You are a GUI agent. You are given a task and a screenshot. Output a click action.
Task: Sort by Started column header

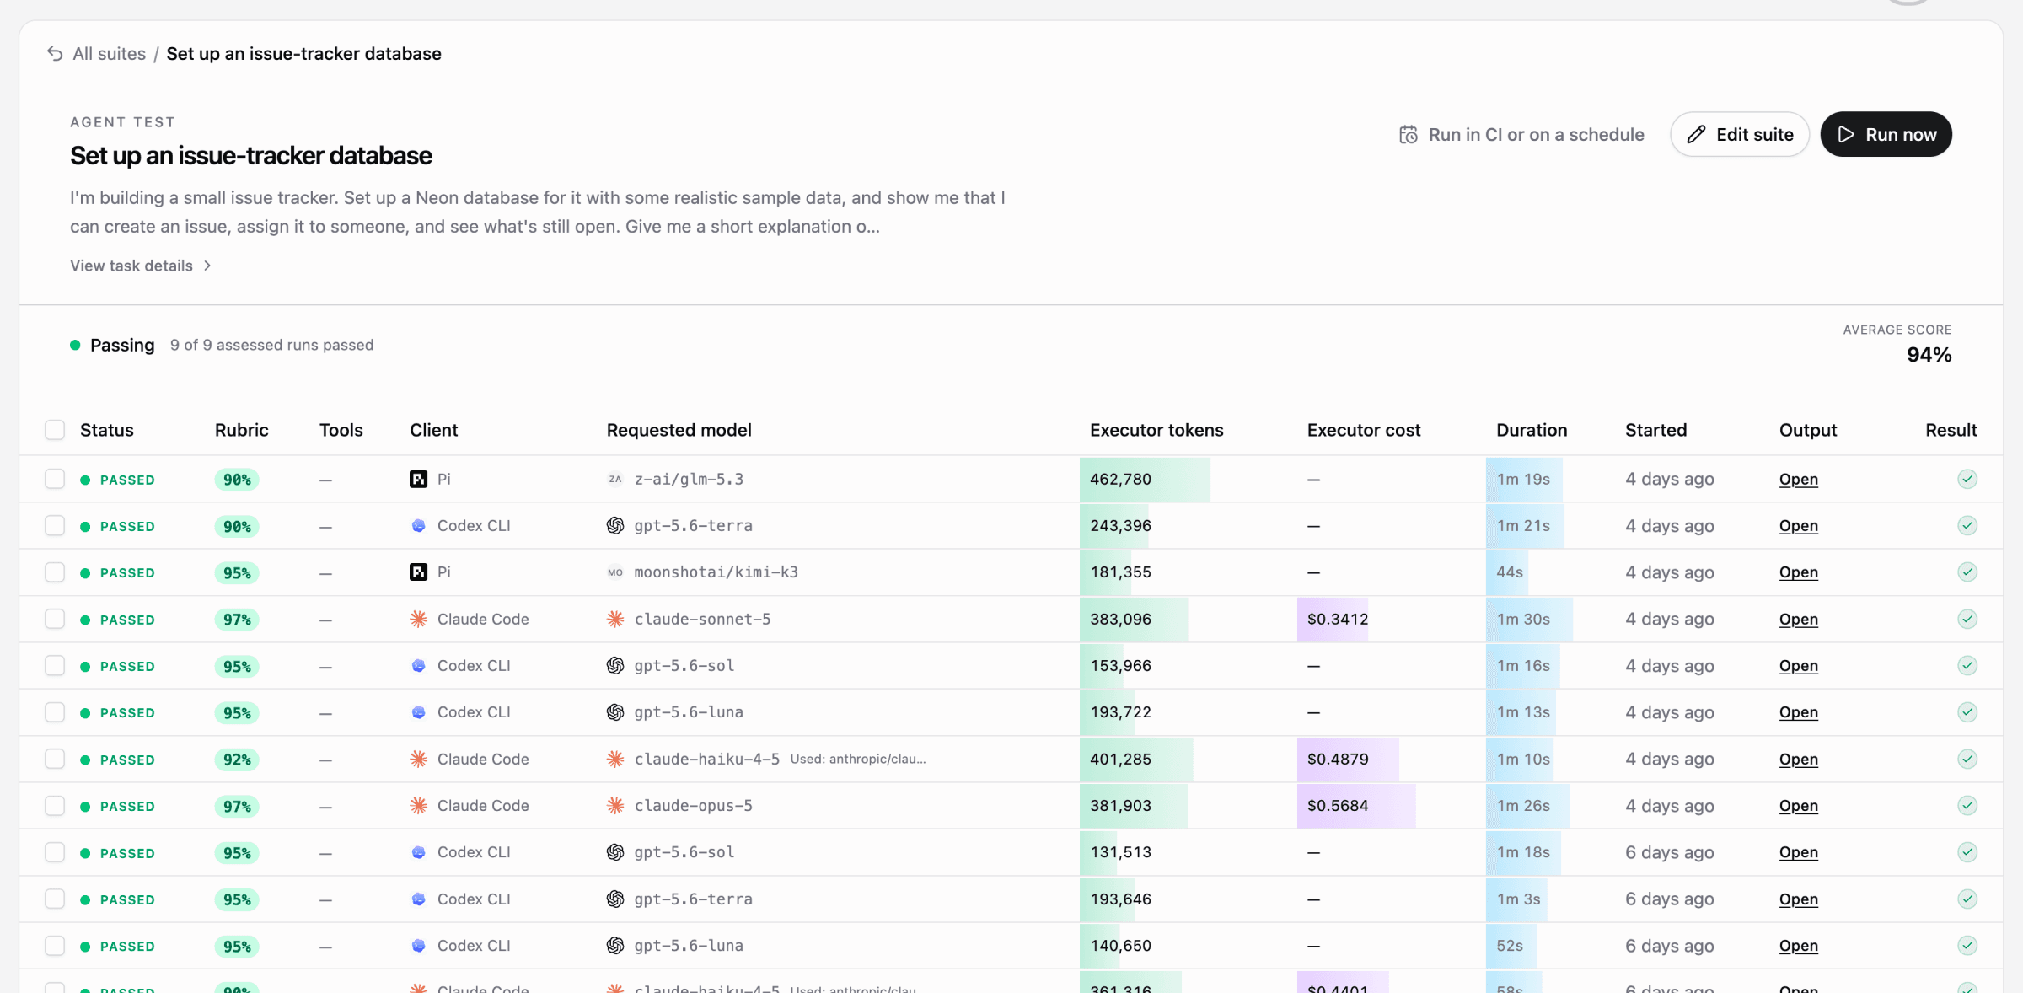tap(1655, 430)
